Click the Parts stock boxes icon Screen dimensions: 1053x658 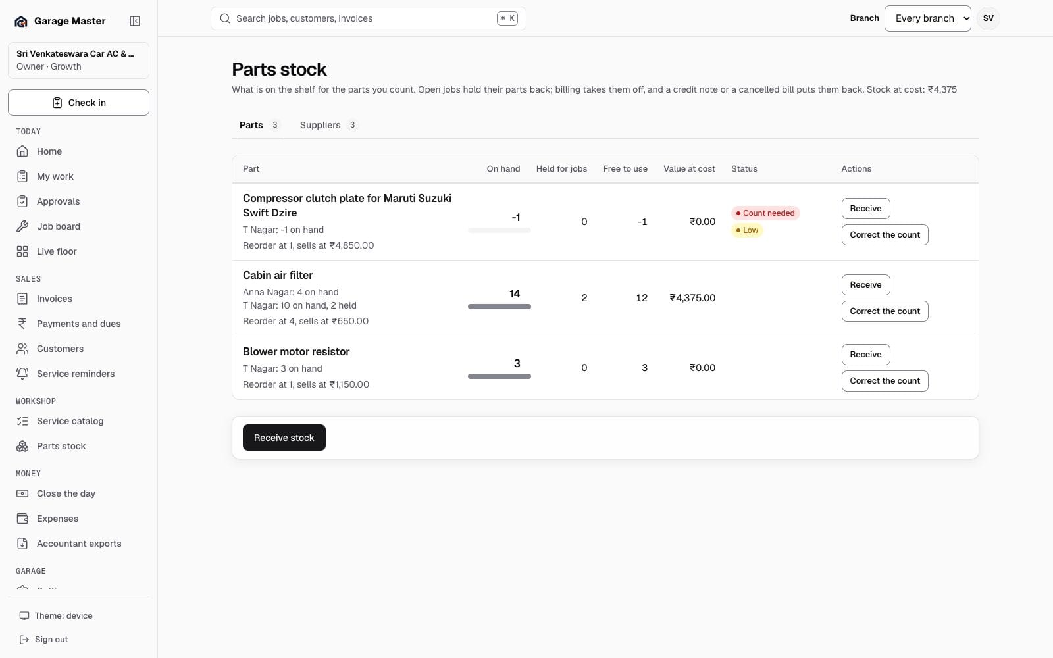point(22,446)
